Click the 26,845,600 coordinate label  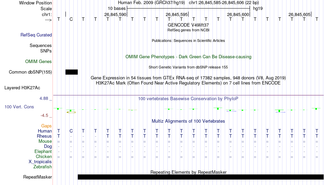pos(238,14)
